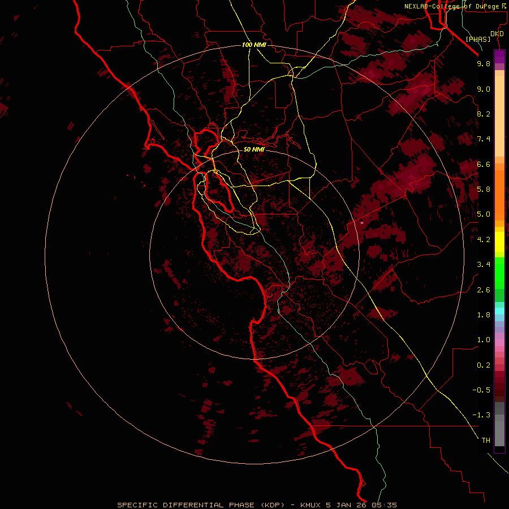Click the "100 NMI" range ring label
509x509 pixels.
254,45
